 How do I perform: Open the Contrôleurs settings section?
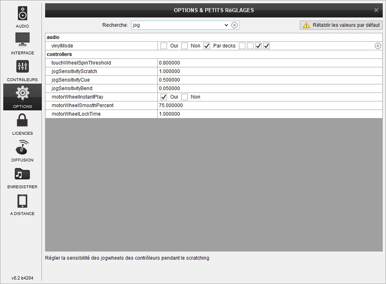[22, 70]
